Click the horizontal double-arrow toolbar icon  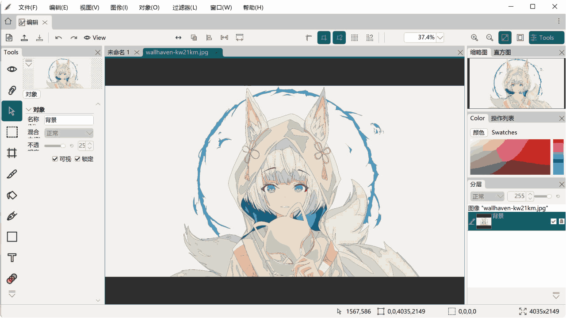pyautogui.click(x=178, y=38)
